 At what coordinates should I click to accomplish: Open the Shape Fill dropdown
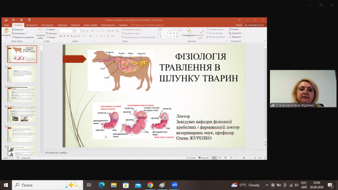pyautogui.click(x=215, y=30)
